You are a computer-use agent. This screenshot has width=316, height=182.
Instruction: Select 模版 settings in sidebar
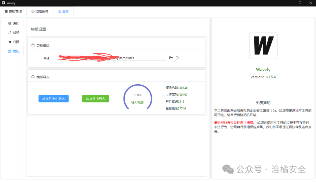pyautogui.click(x=14, y=51)
